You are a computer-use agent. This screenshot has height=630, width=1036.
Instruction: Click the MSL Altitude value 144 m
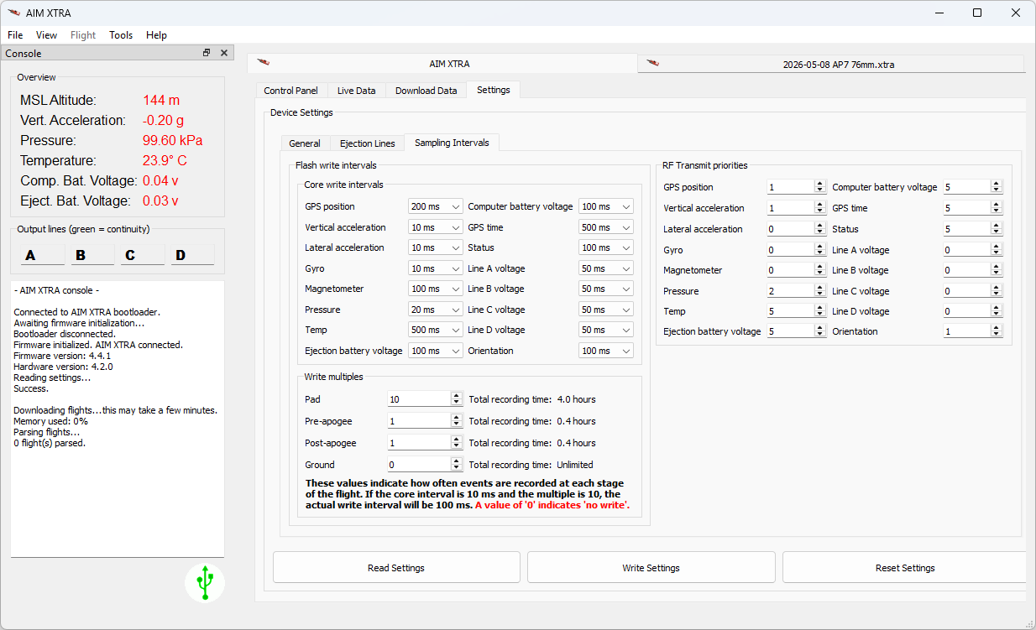pyautogui.click(x=161, y=100)
